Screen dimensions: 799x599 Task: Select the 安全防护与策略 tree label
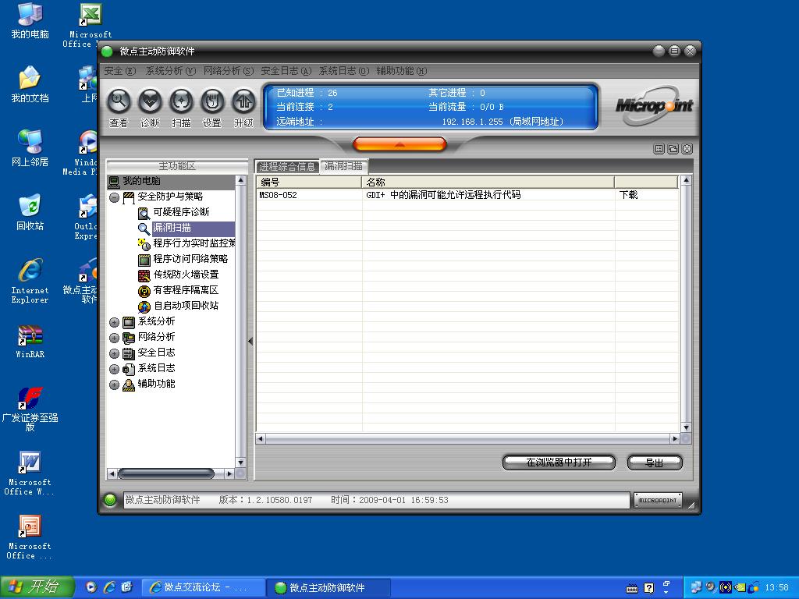170,197
